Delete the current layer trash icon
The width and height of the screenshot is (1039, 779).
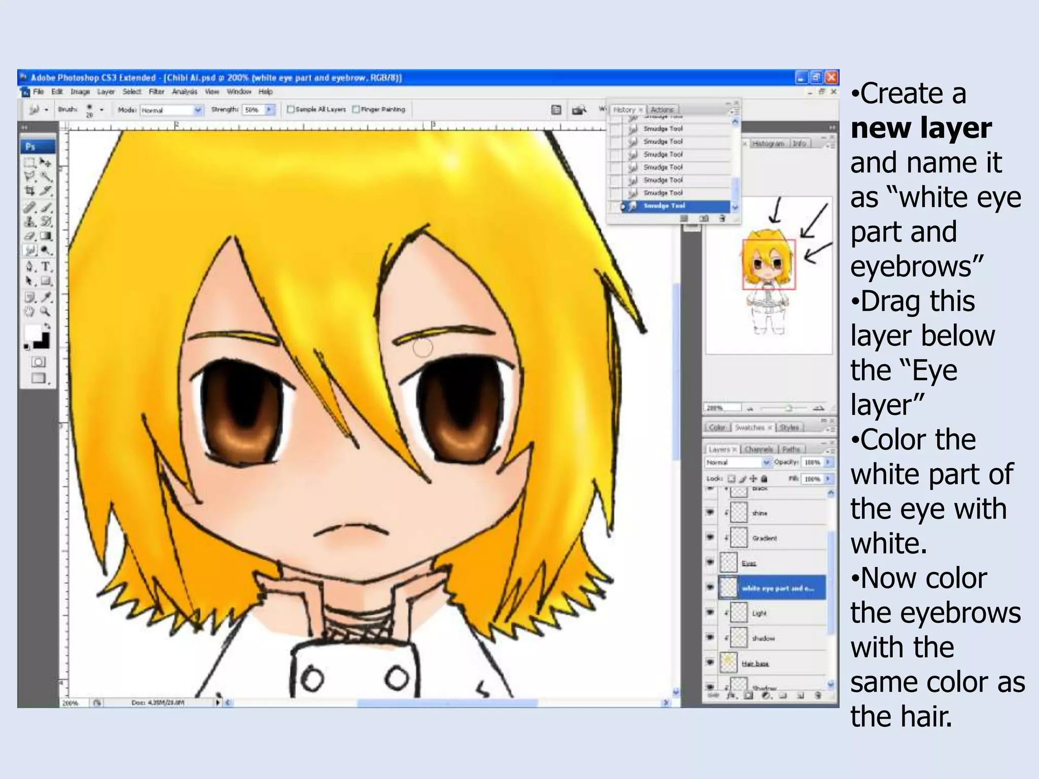(818, 696)
